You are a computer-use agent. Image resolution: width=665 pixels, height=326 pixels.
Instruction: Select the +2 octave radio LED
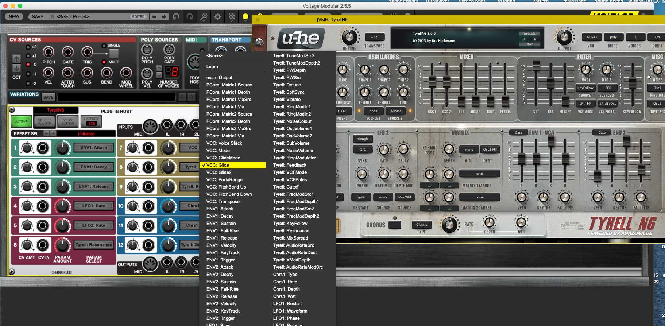coord(28,47)
